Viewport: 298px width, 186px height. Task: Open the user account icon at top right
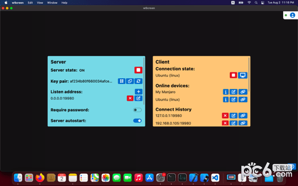[293, 15]
